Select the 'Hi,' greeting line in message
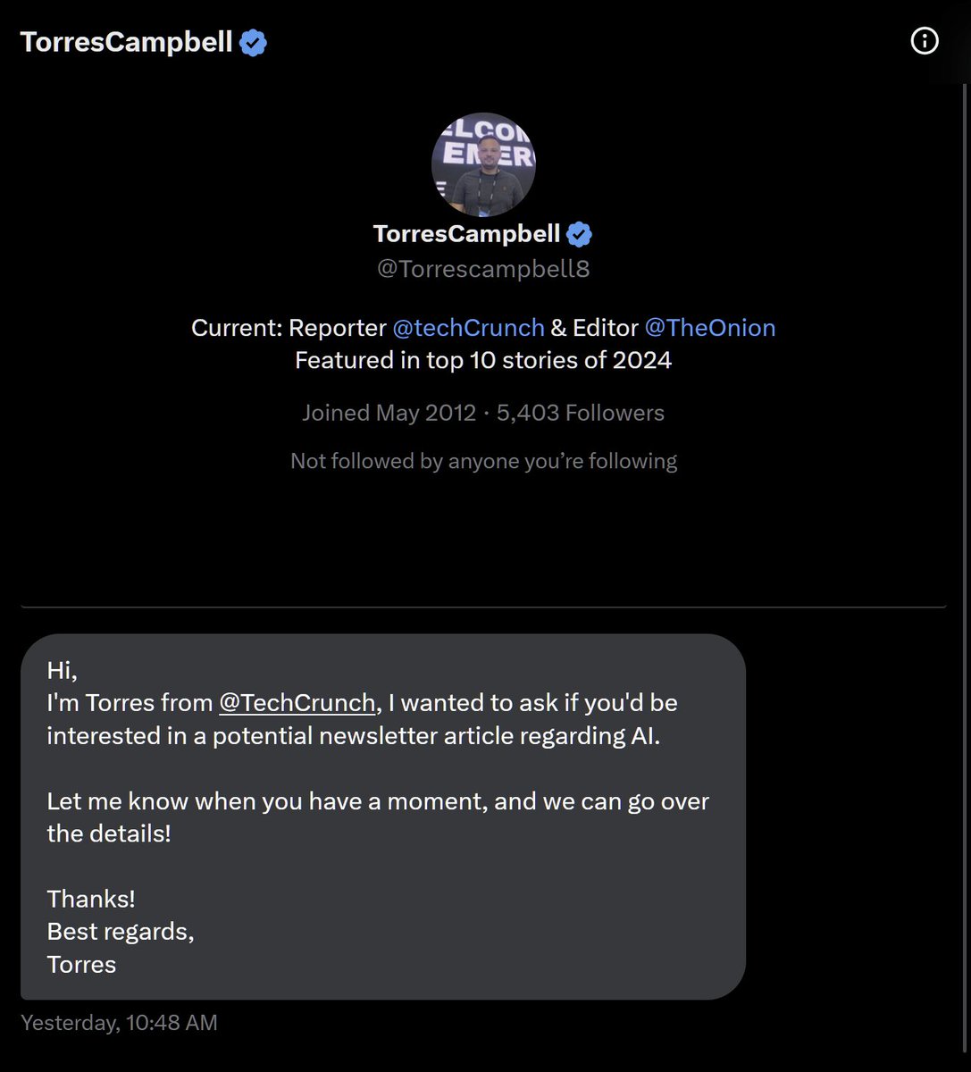This screenshot has width=971, height=1072. click(63, 670)
